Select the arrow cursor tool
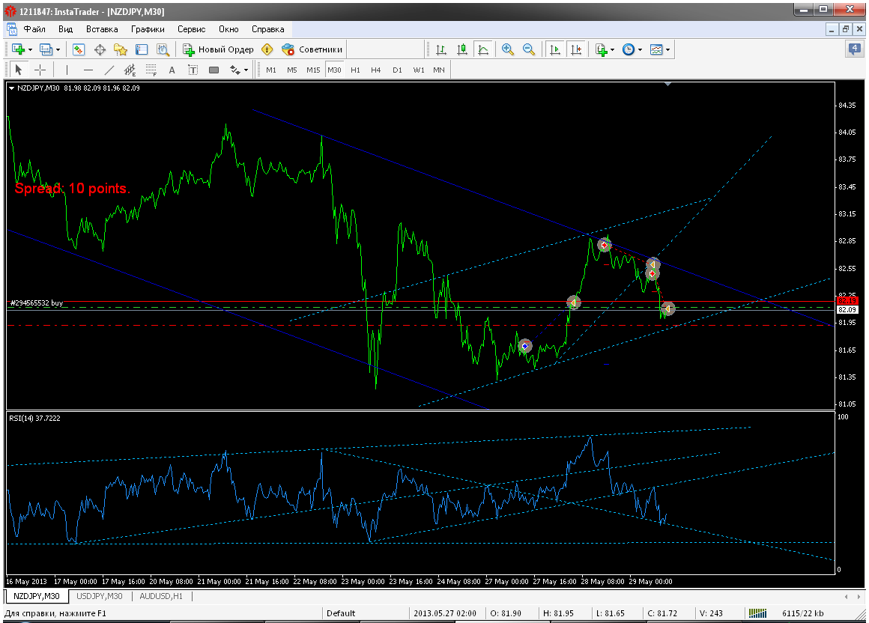Image resolution: width=869 pixels, height=623 pixels. (x=18, y=70)
